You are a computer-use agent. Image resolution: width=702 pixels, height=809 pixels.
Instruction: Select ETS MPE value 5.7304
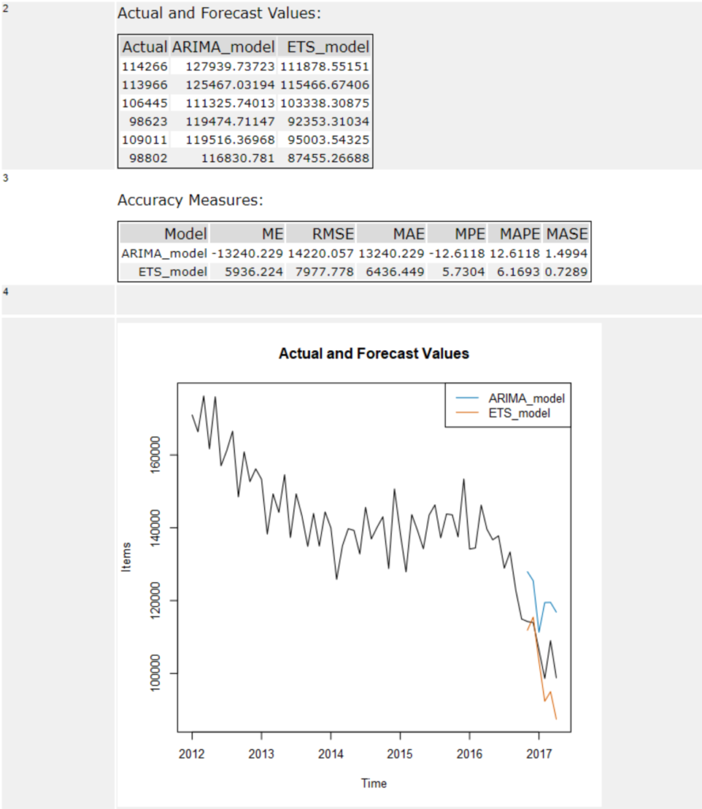[463, 272]
